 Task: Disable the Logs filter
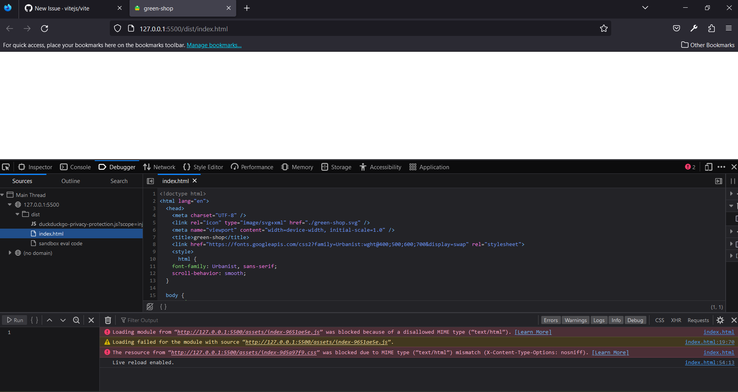click(599, 320)
